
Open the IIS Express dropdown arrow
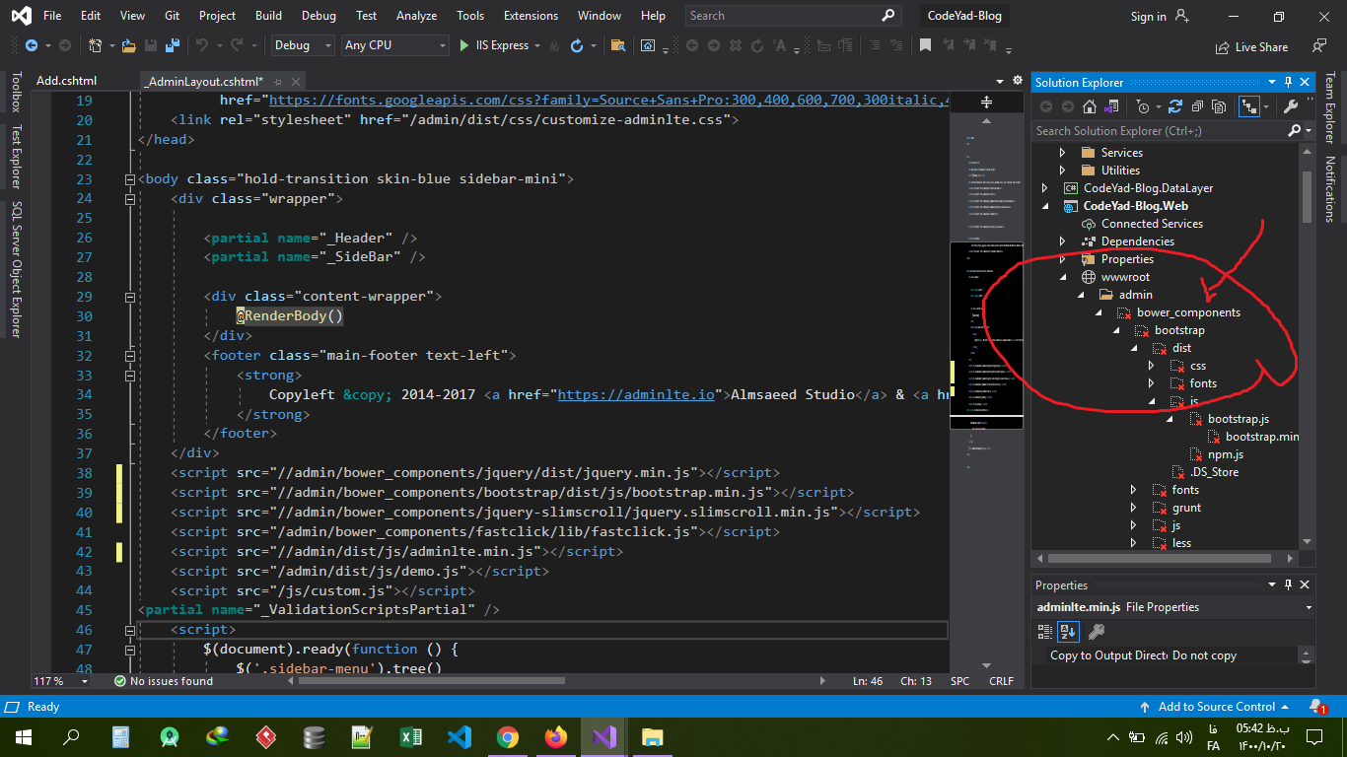(x=537, y=45)
